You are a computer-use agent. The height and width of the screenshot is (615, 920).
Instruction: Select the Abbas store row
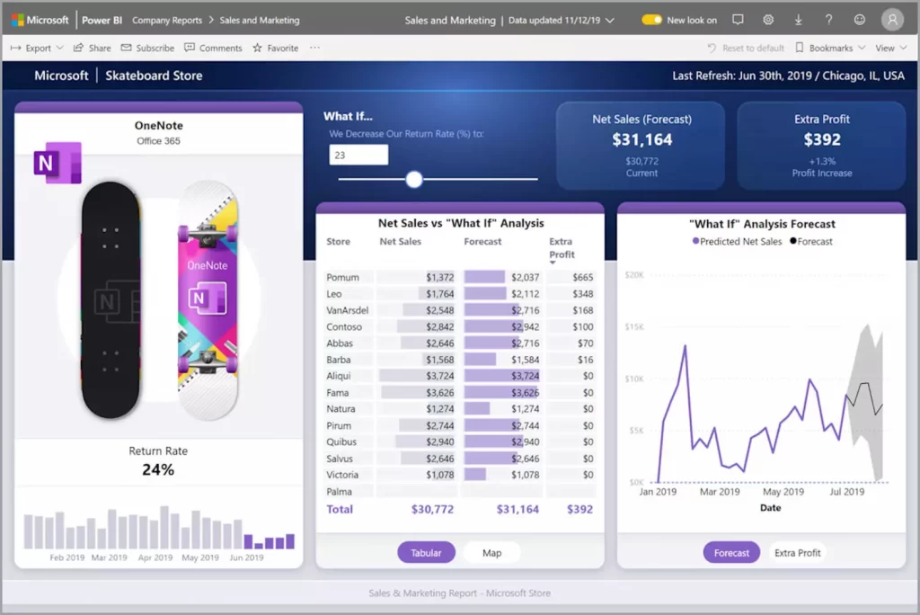pyautogui.click(x=460, y=343)
